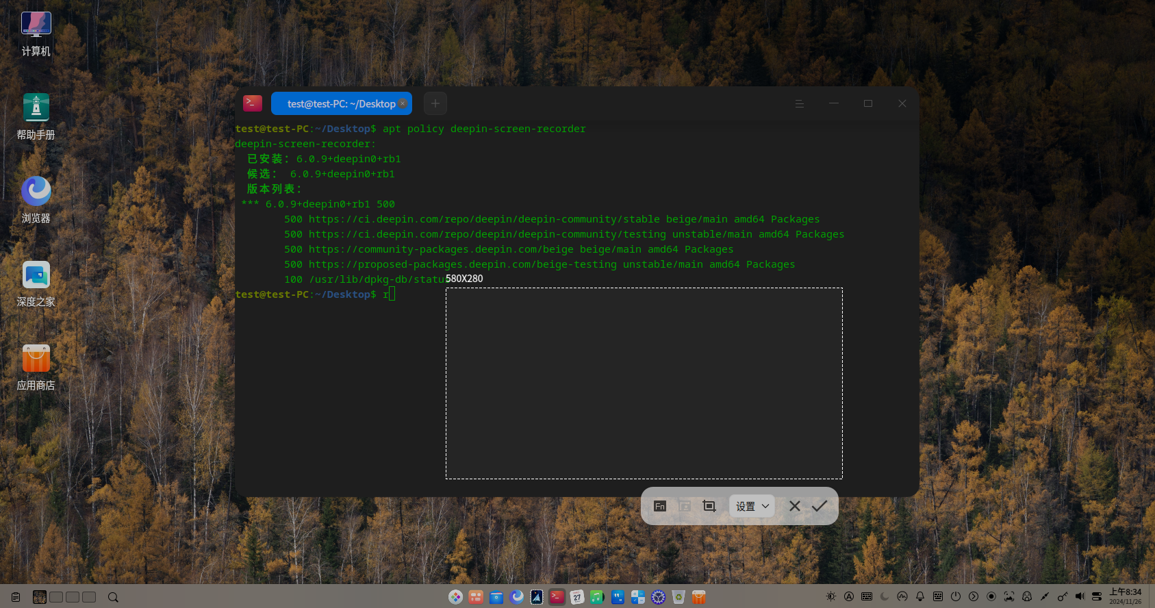Open the 深度之家 desktop icon
This screenshot has height=608, width=1155.
point(36,284)
